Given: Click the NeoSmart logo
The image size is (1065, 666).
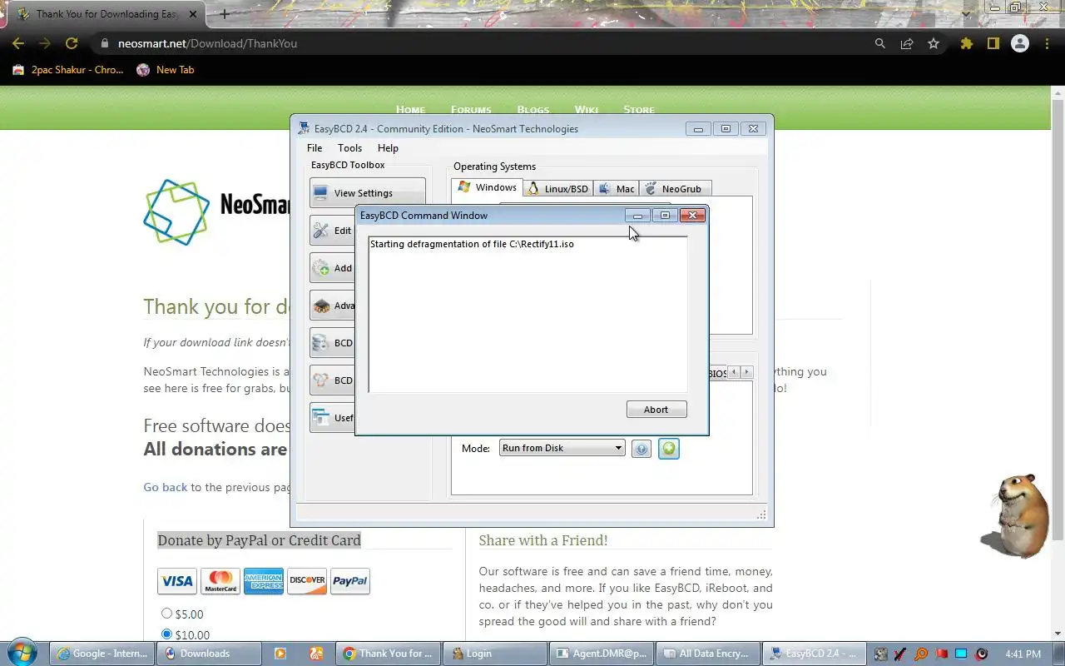Looking at the screenshot, I should click(216, 211).
